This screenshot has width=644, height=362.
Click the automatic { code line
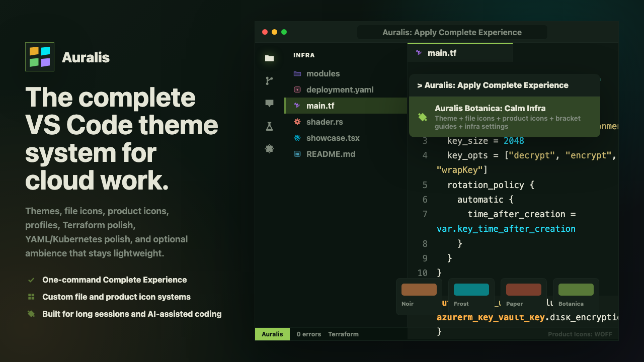coord(486,200)
